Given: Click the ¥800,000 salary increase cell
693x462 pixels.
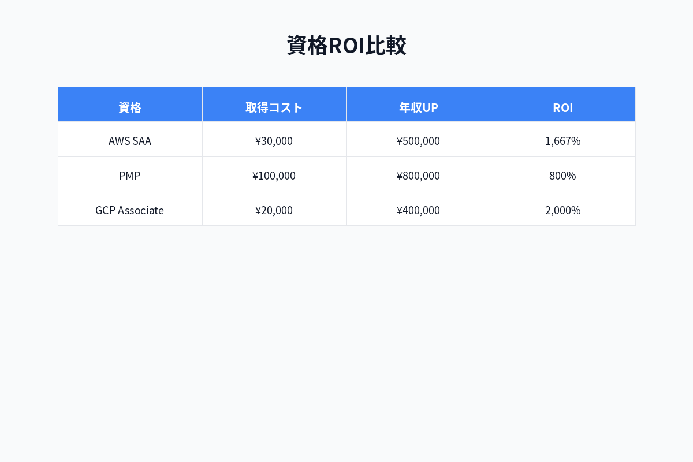Looking at the screenshot, I should click(x=419, y=175).
